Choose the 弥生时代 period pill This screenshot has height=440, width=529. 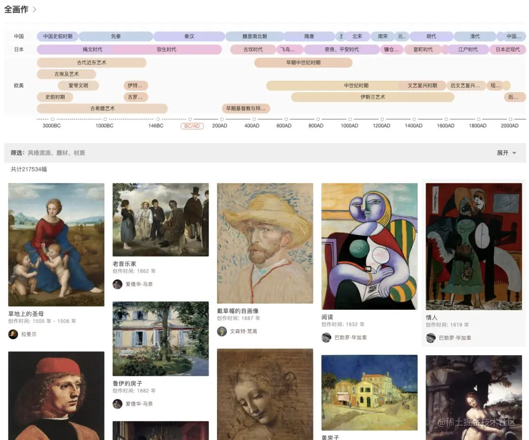[167, 49]
